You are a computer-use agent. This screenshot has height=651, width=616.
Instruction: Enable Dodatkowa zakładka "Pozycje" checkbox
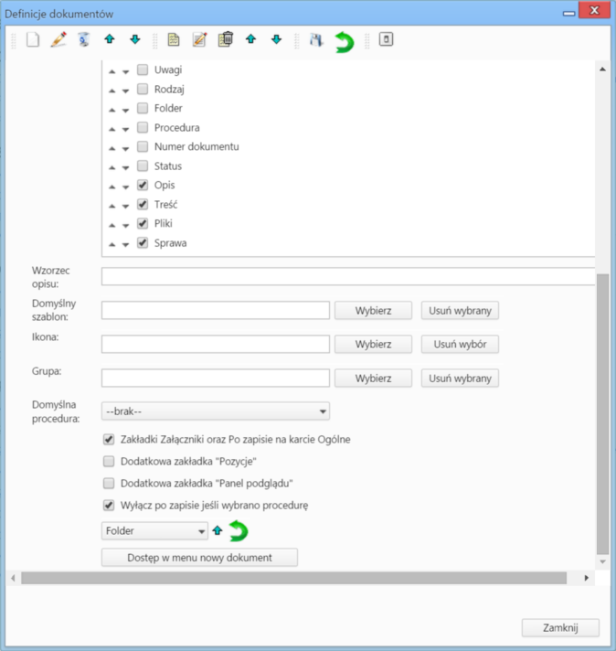coord(109,461)
